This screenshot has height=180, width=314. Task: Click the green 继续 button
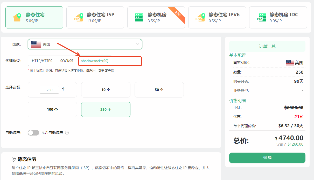(x=267, y=158)
